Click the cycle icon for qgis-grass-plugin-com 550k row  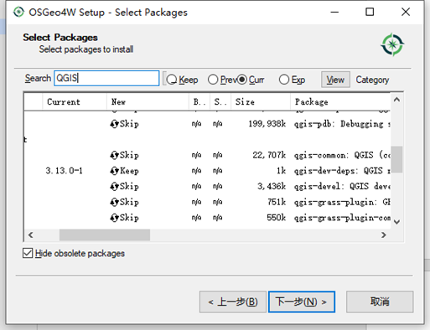(x=114, y=218)
